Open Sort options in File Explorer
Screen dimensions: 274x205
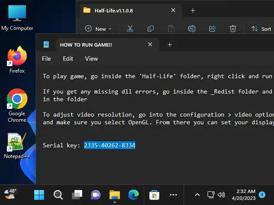pos(261,29)
